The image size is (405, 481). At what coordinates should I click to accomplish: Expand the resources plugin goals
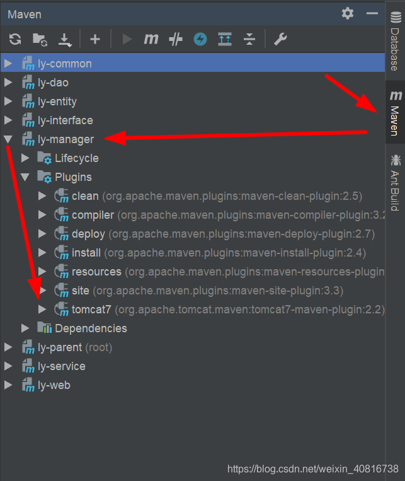[42, 272]
